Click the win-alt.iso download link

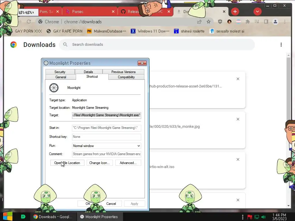162,167
